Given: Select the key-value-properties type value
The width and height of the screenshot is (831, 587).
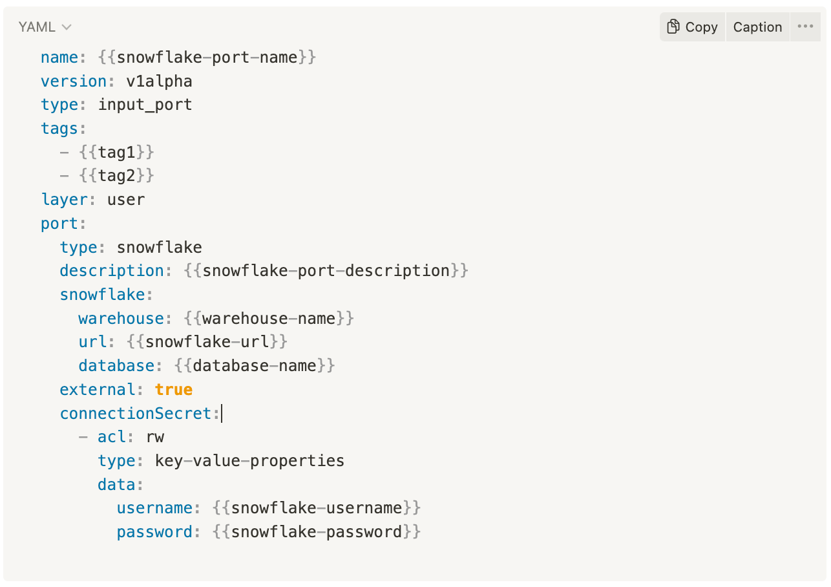Looking at the screenshot, I should coord(249,460).
